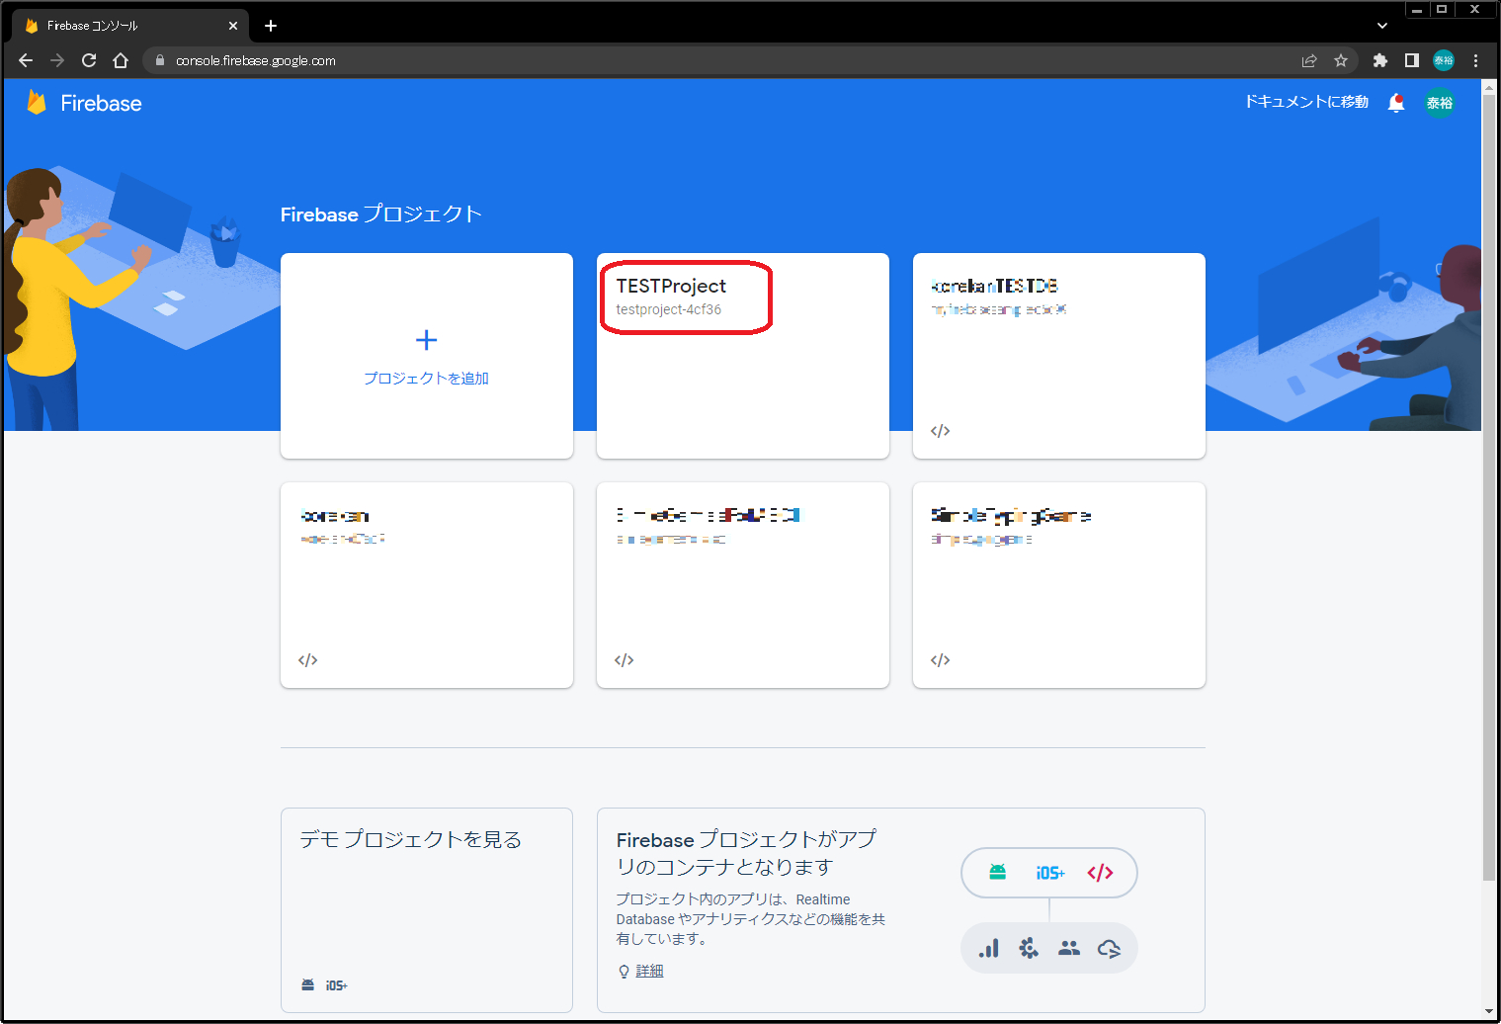Click the Firebase wordmark text
The width and height of the screenshot is (1501, 1024).
coord(101,103)
